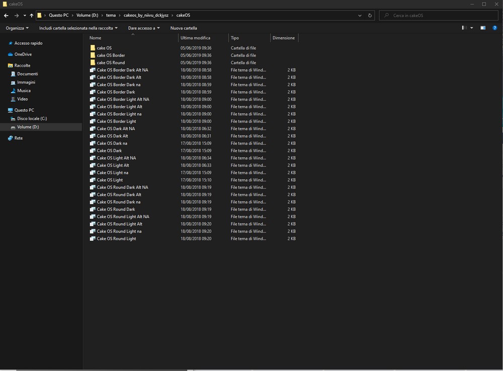Click the change view layout icon
Image resolution: width=503 pixels, height=371 pixels.
click(465, 28)
